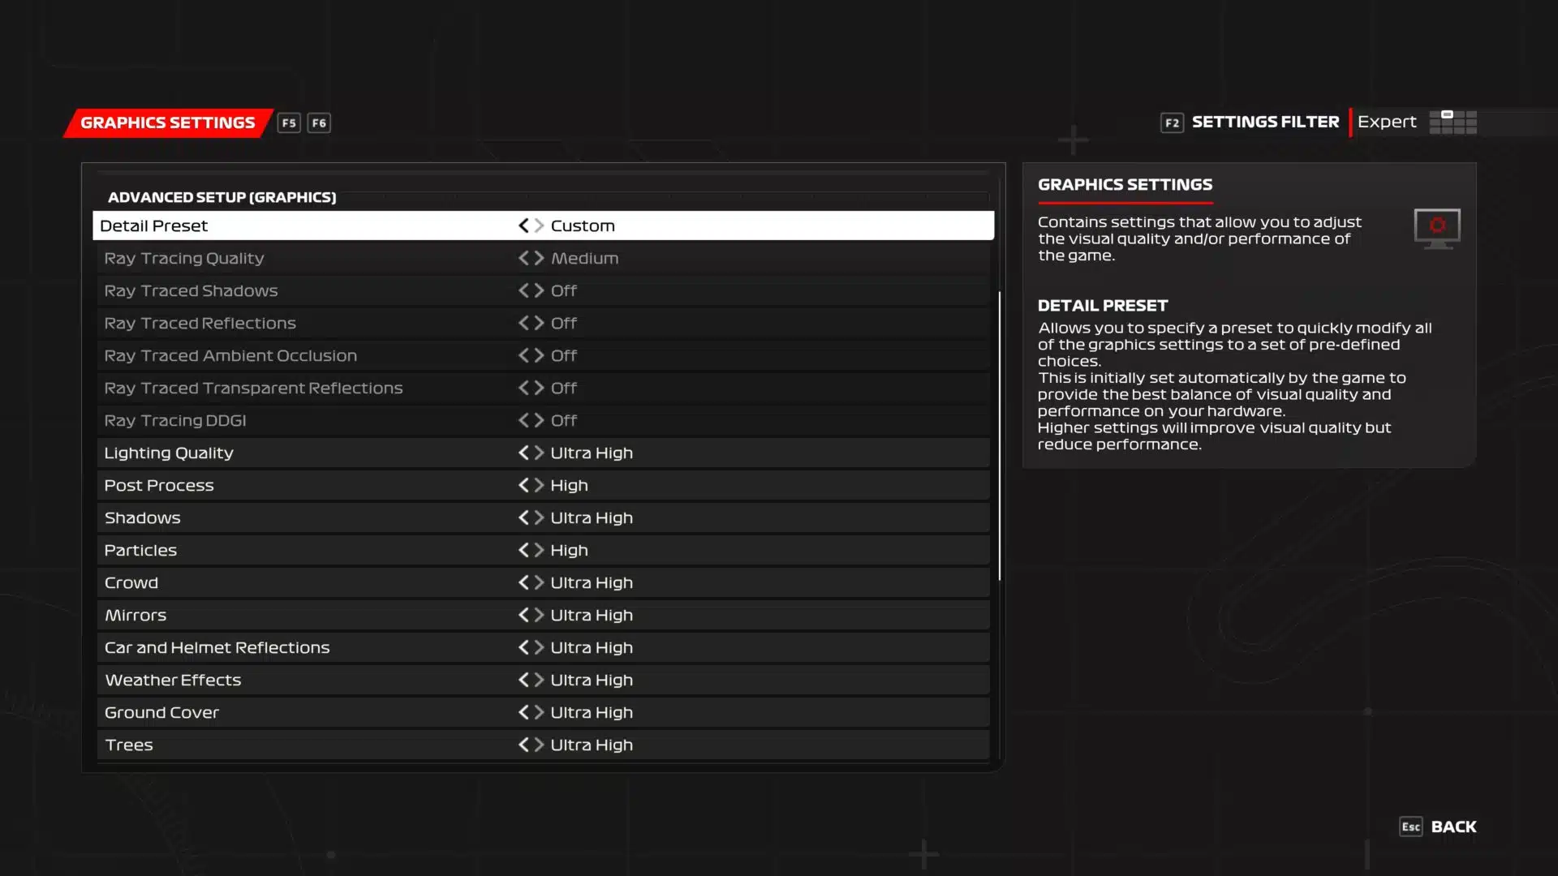
Task: Click the F6 key icon
Action: (318, 122)
